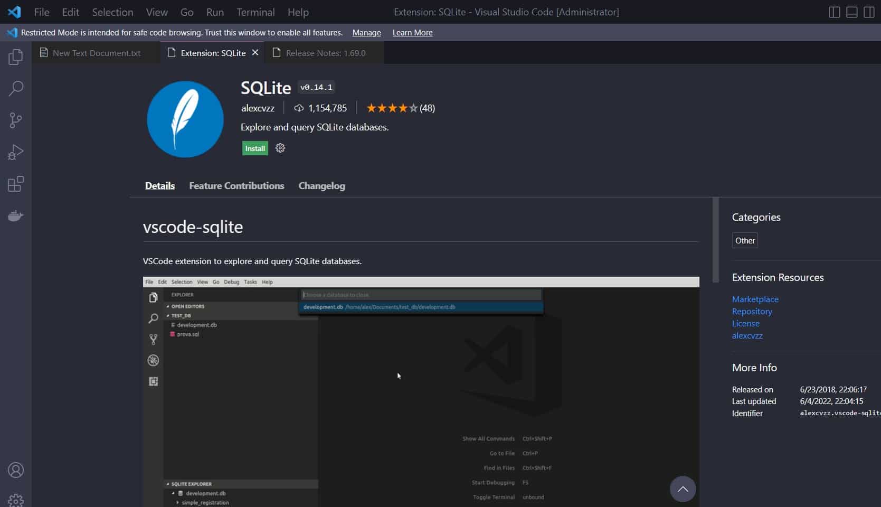
Task: Toggle the bottom panel layout icon
Action: point(852,12)
